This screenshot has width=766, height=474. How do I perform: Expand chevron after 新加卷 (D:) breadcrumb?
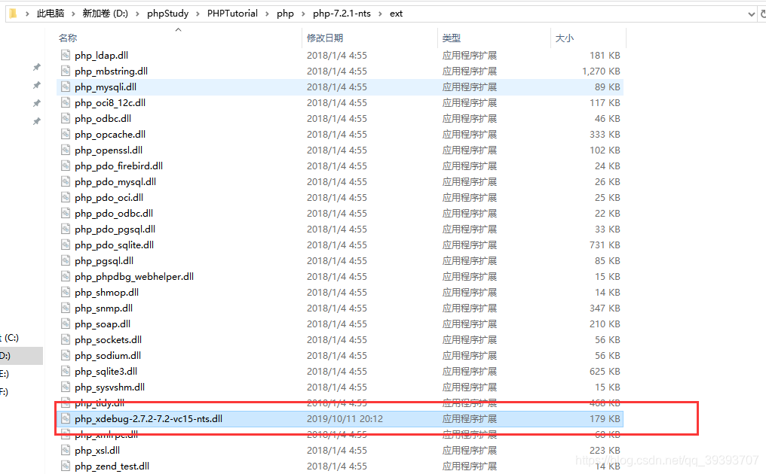137,14
